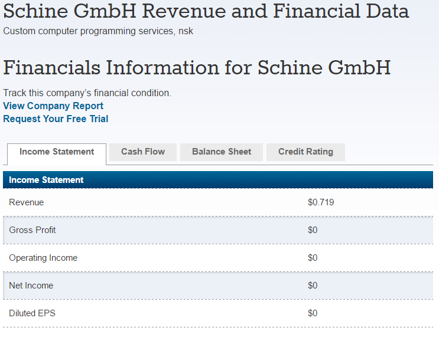Click Request Your Free Trial link
This screenshot has height=341, width=439.
[56, 119]
